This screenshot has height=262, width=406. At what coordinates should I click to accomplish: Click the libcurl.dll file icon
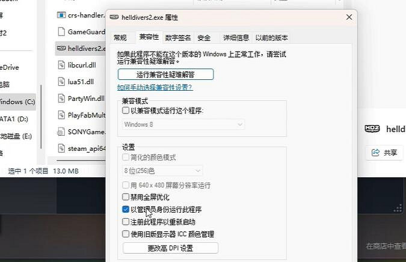(61, 64)
